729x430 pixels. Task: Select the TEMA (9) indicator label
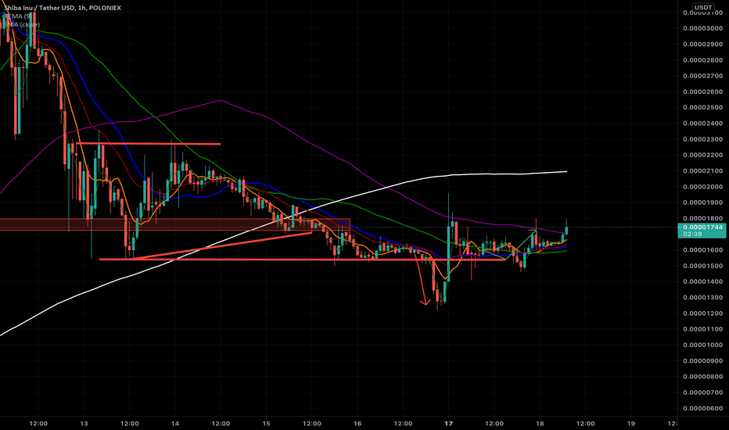pos(17,16)
